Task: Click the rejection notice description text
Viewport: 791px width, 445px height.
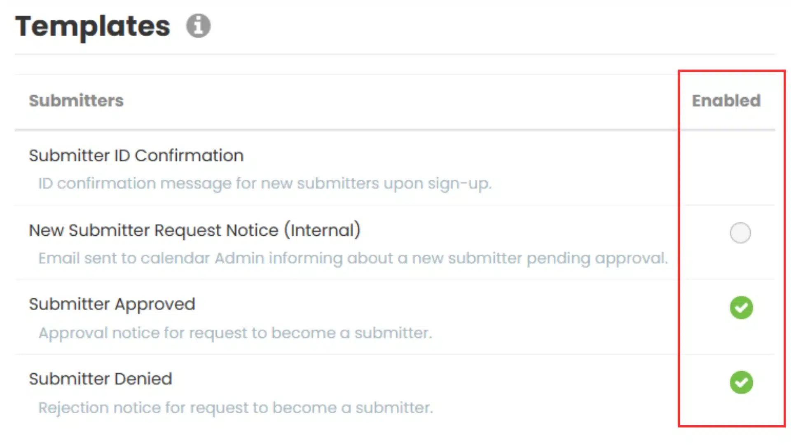Action: [235, 408]
